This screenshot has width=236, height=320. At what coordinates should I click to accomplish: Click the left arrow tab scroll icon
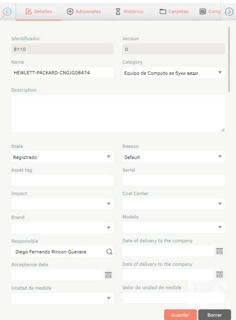[x=7, y=12]
